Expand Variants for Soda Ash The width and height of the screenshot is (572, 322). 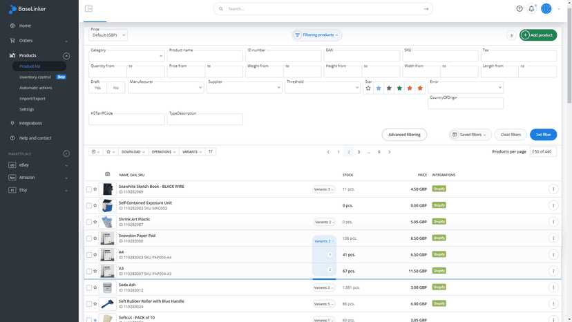pyautogui.click(x=324, y=287)
